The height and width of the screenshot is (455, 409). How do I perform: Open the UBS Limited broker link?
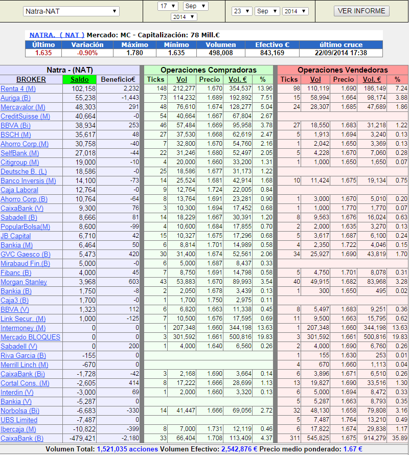click(x=19, y=420)
